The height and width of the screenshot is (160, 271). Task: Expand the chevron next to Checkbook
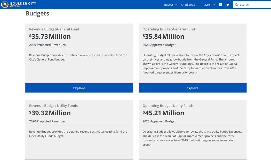pos(197,5)
